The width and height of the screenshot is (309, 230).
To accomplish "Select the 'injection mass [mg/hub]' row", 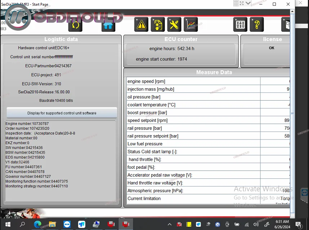I will [x=208, y=89].
